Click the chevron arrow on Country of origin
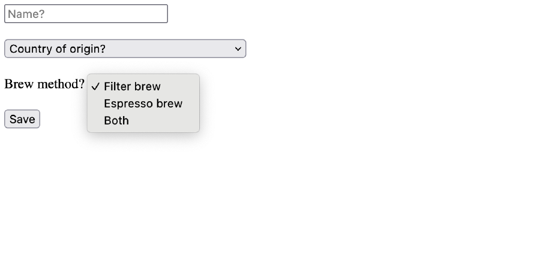543x277 pixels. 238,49
